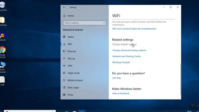Screen dimensions: 199x112
Task: Minimize the Settings window
Action: [164, 7]
